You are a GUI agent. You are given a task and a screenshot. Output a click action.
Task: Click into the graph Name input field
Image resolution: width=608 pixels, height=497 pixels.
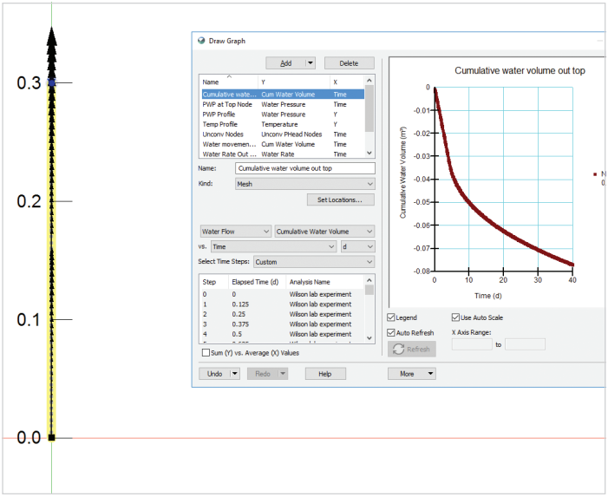[305, 168]
